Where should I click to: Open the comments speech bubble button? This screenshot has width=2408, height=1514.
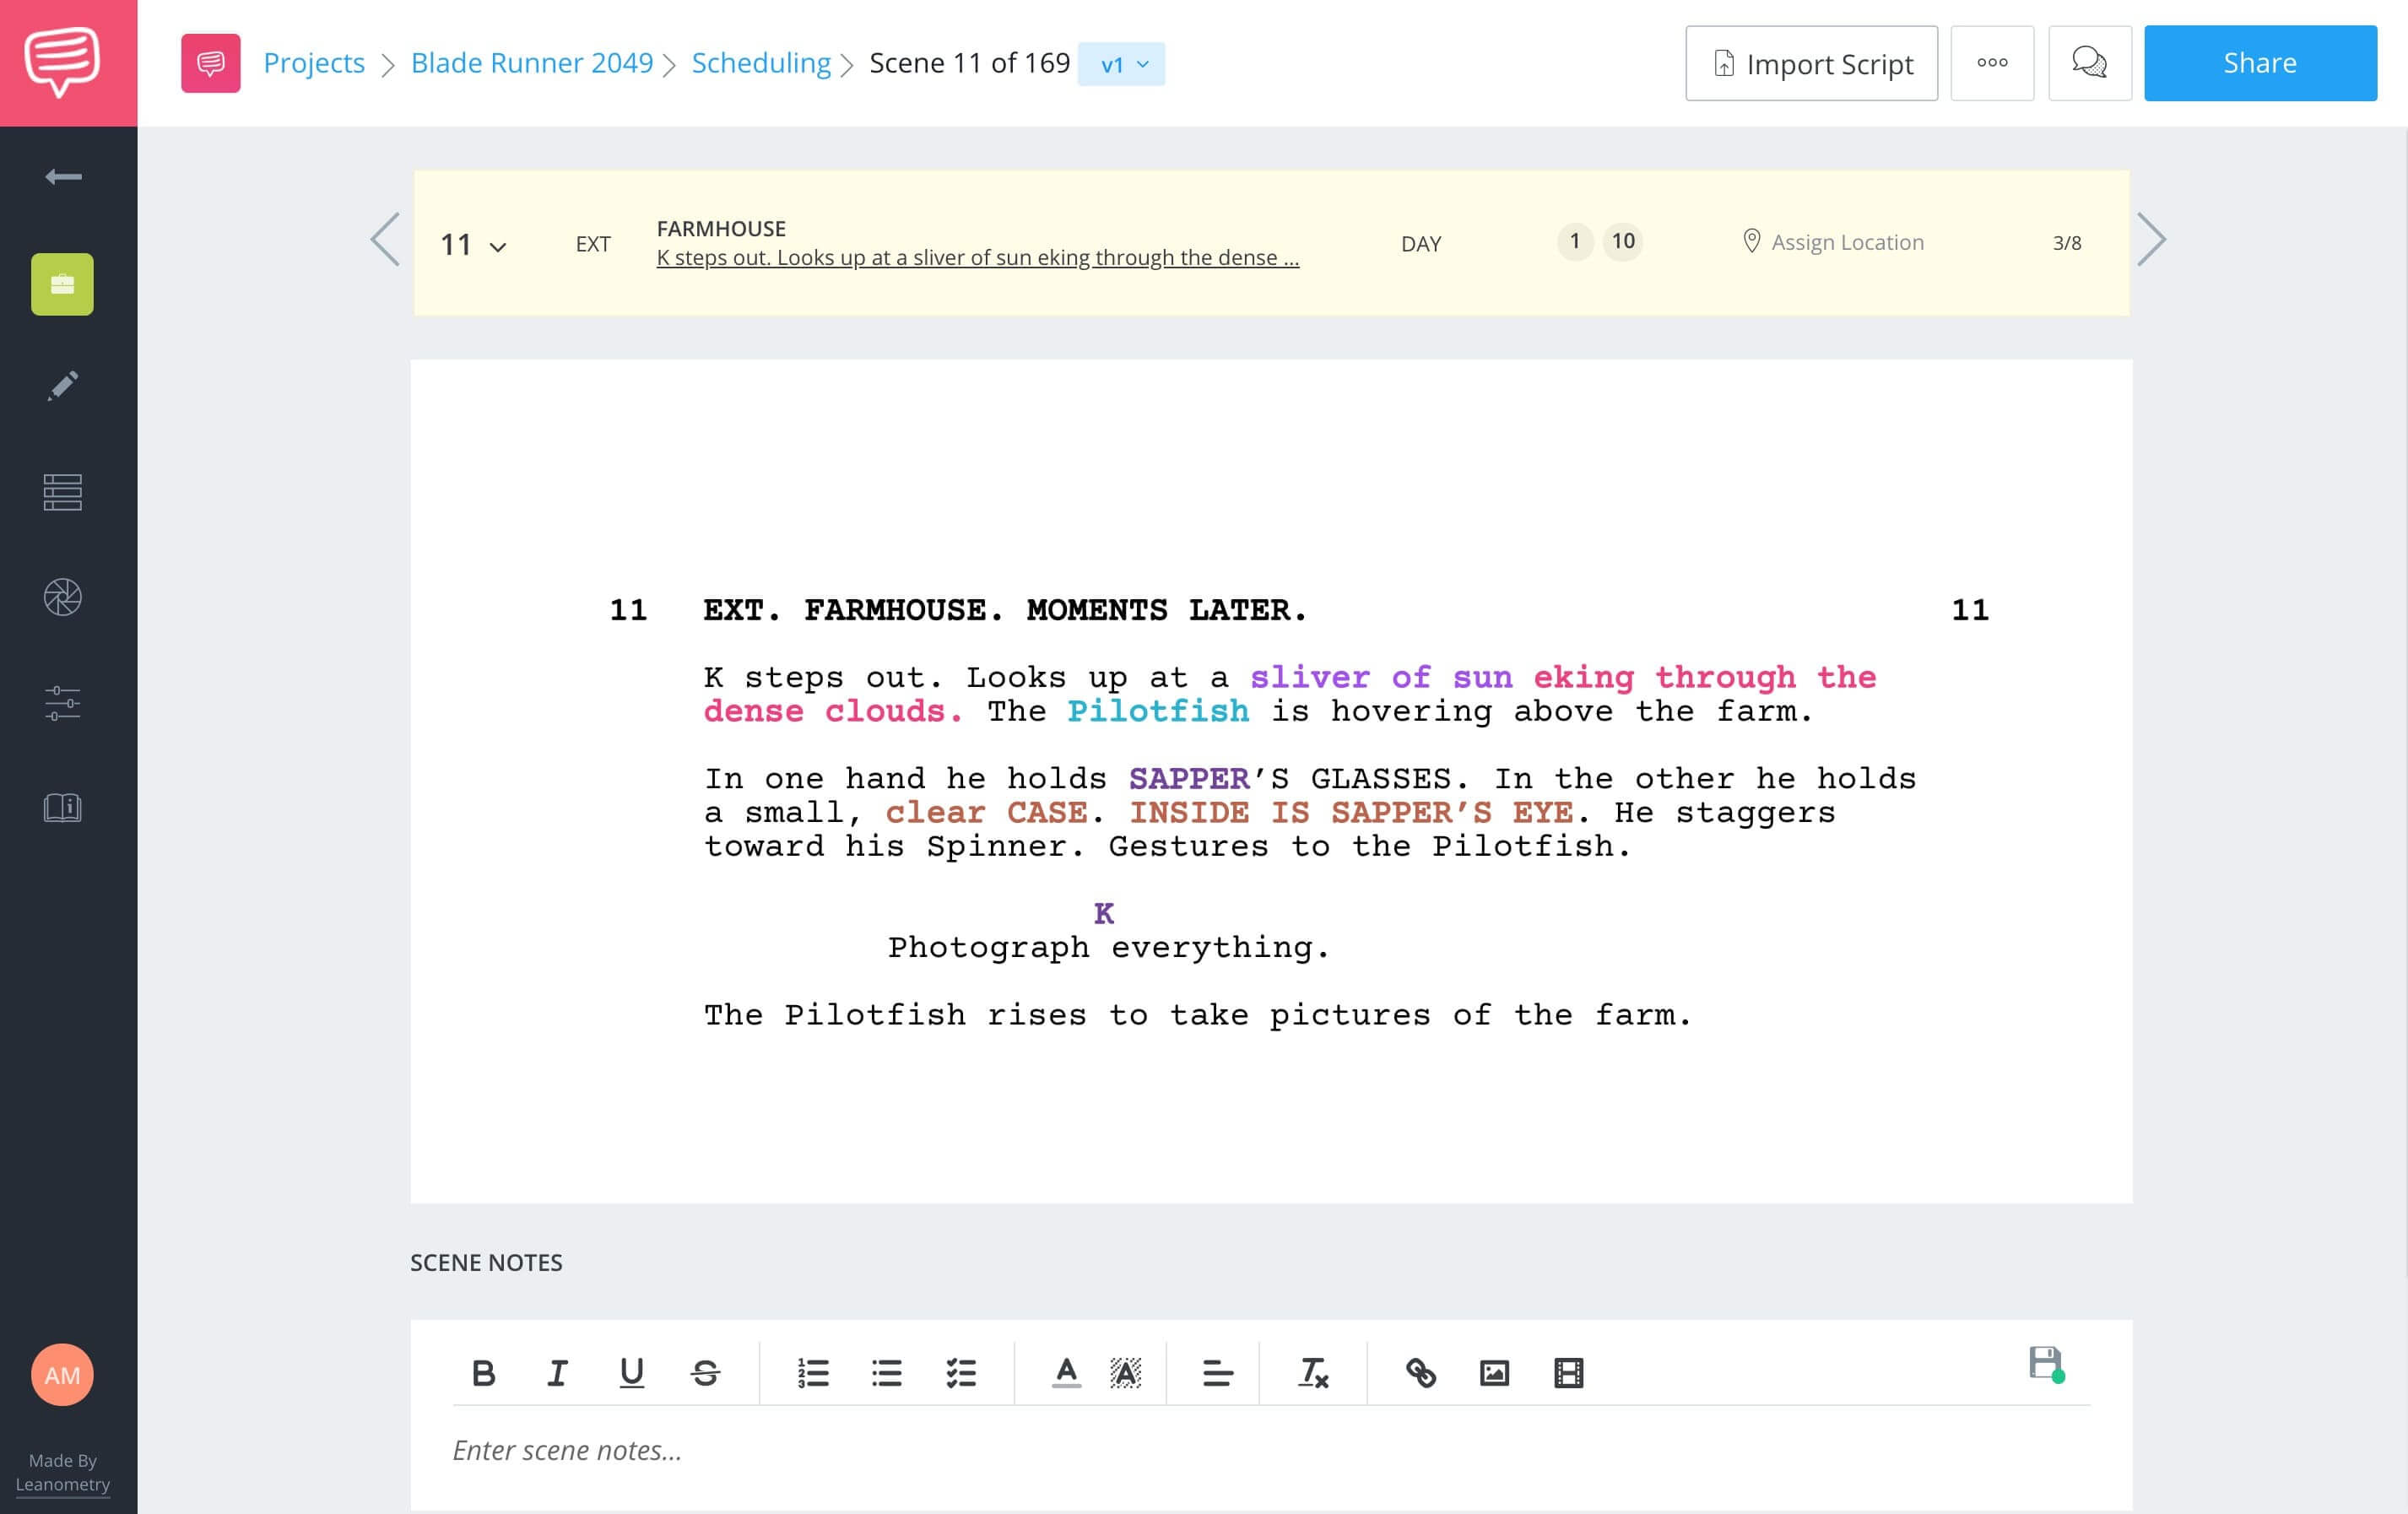click(2089, 63)
